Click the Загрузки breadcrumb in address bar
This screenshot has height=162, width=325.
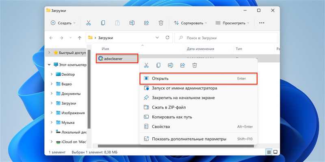pyautogui.click(x=106, y=38)
